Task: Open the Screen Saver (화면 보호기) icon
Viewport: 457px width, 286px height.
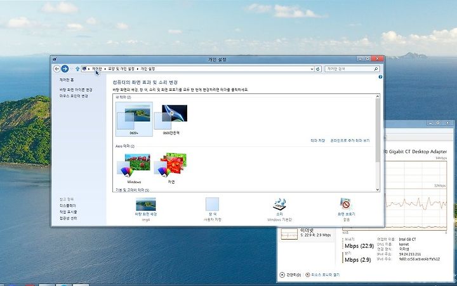Action: point(346,204)
